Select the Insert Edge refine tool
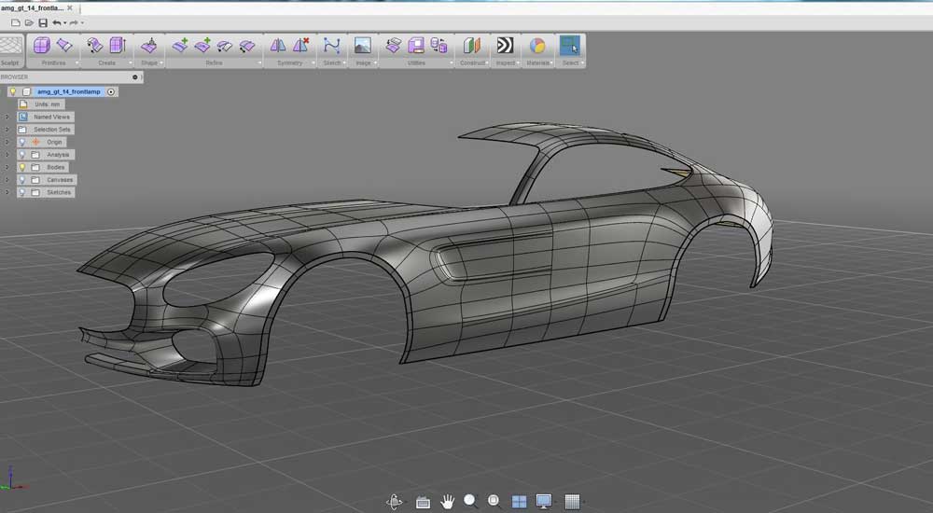 (x=180, y=45)
